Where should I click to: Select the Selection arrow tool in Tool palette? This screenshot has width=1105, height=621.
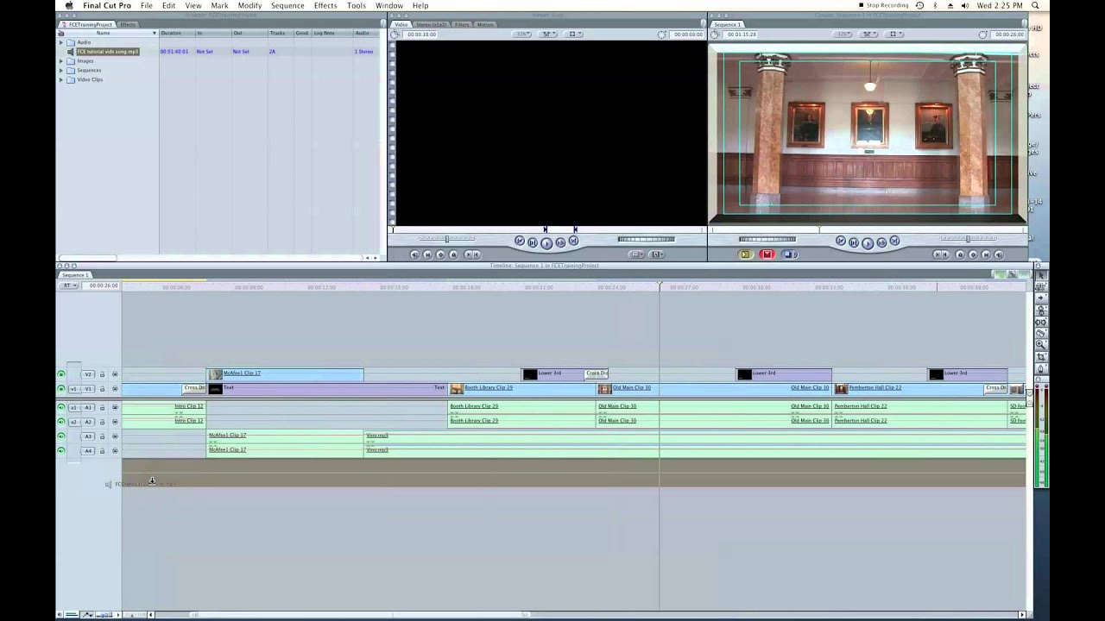click(1041, 275)
